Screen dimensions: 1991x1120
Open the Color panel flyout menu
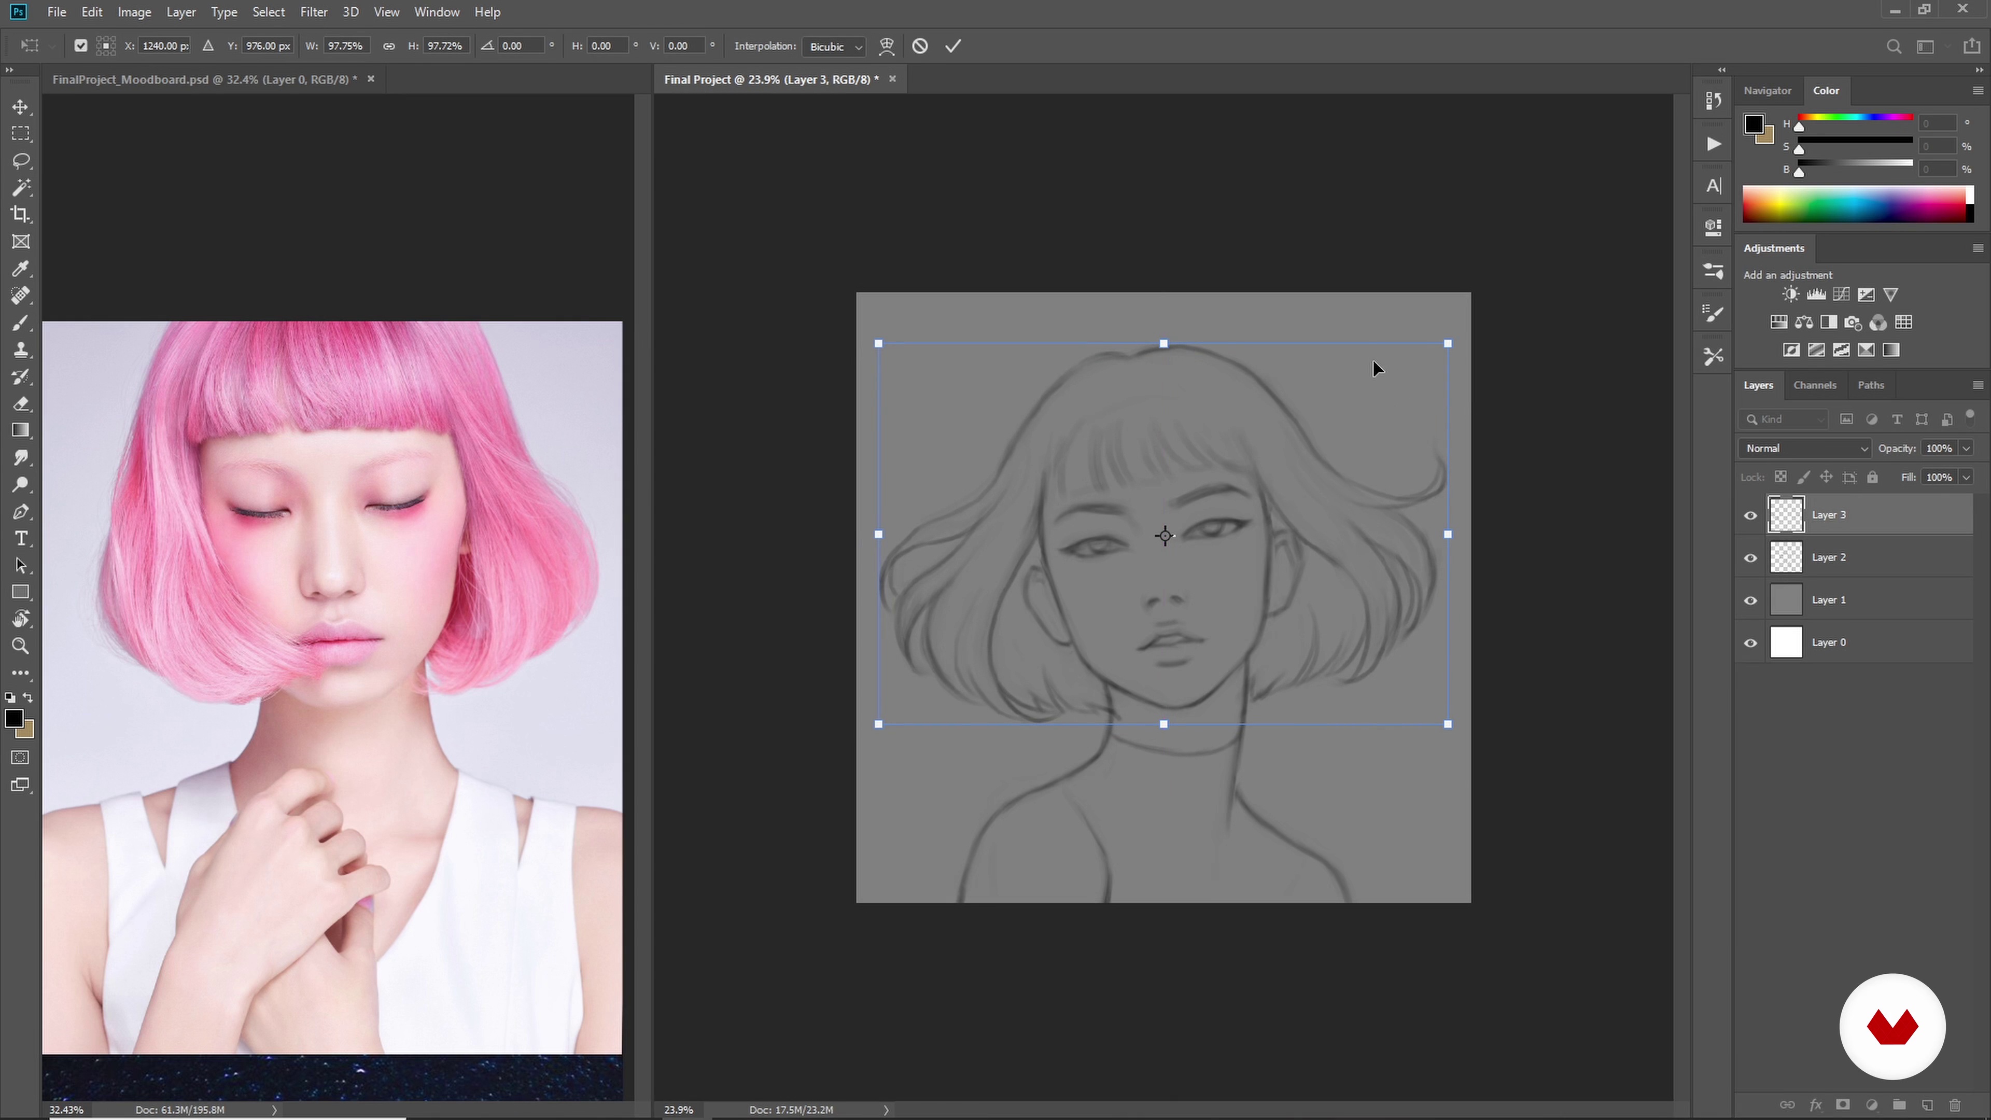coord(1977,90)
